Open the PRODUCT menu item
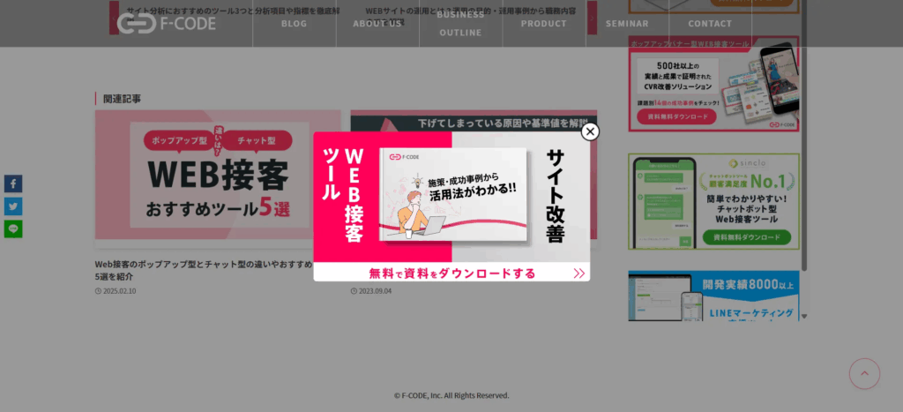Image resolution: width=903 pixels, height=412 pixels. [x=543, y=24]
